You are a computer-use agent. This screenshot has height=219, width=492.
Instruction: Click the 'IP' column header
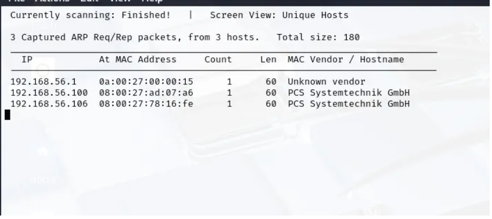[x=27, y=59]
